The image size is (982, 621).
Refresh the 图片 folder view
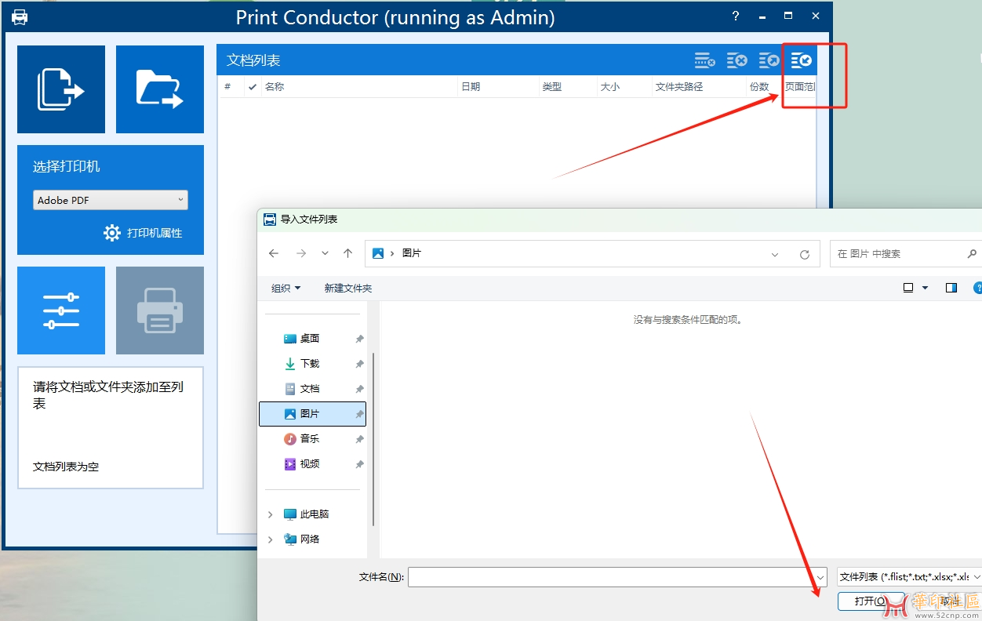pos(804,254)
